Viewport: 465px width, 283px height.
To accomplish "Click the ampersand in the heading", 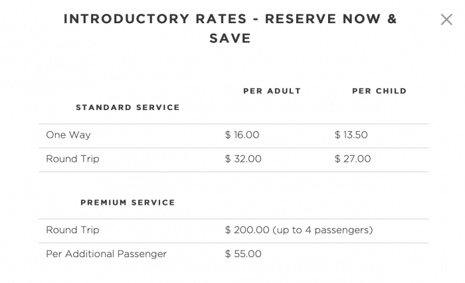I will 392,19.
